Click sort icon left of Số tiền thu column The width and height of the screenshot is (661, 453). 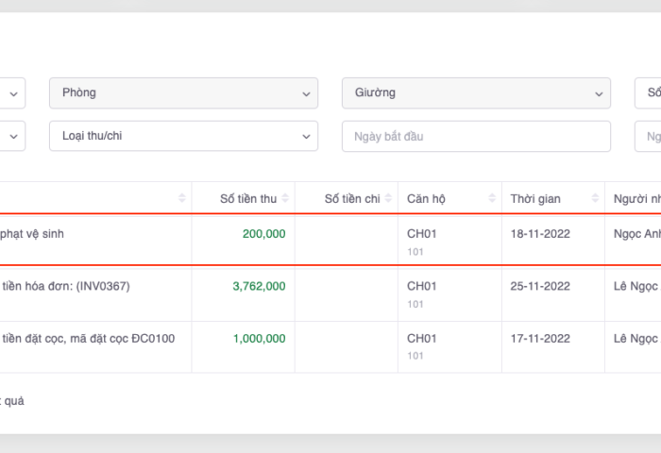pyautogui.click(x=182, y=198)
